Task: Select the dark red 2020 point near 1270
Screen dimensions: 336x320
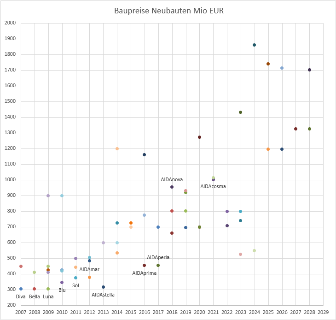Action: coord(199,137)
